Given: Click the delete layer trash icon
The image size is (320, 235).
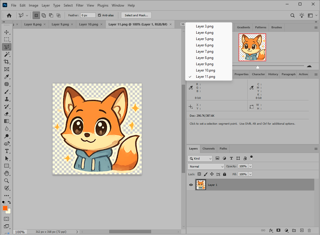Looking at the screenshot, I should click(309, 230).
